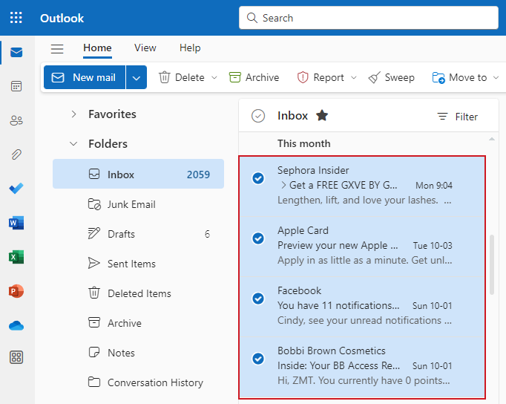This screenshot has height=404, width=506.
Task: Open the New mail dropdown arrow
Action: click(x=137, y=77)
